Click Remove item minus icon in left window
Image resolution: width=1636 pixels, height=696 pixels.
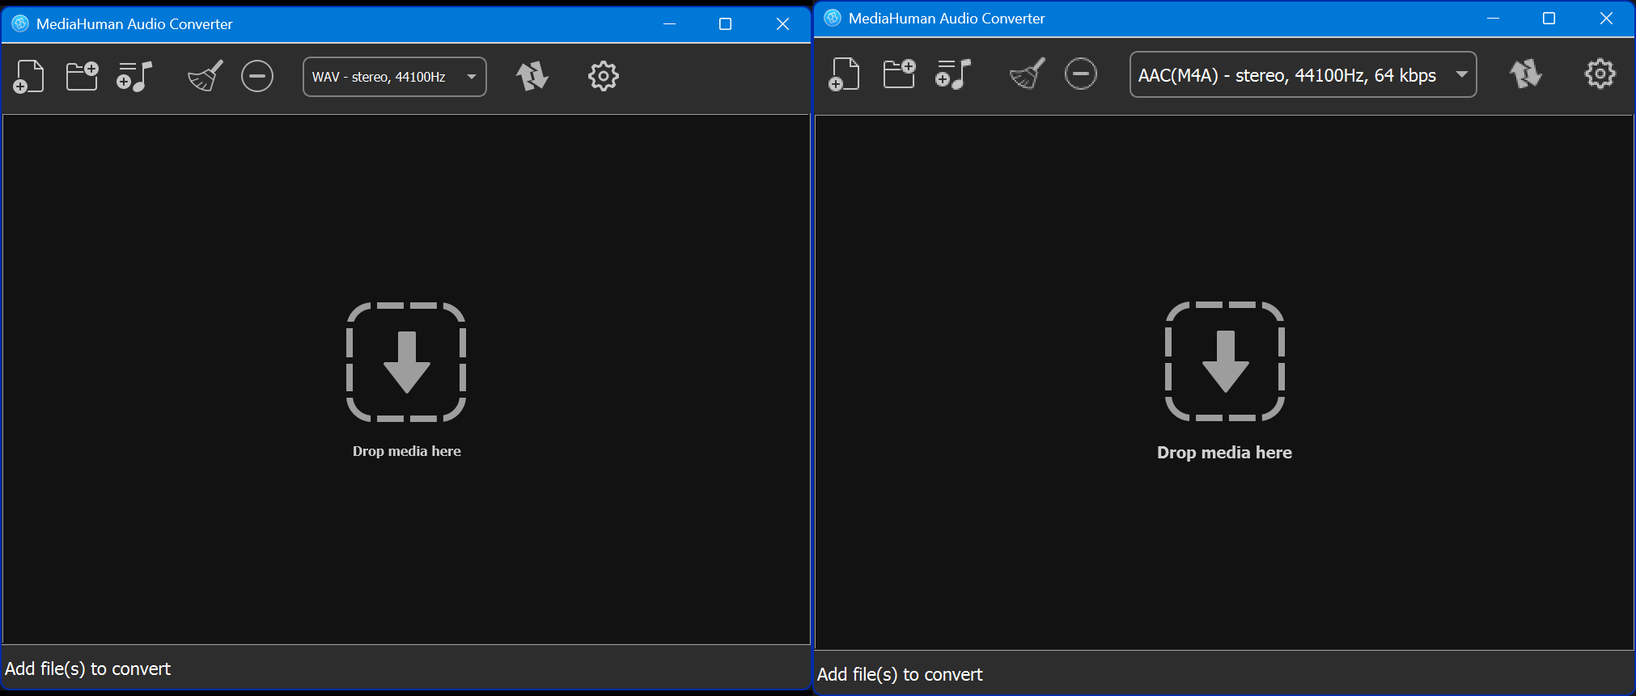(x=257, y=77)
